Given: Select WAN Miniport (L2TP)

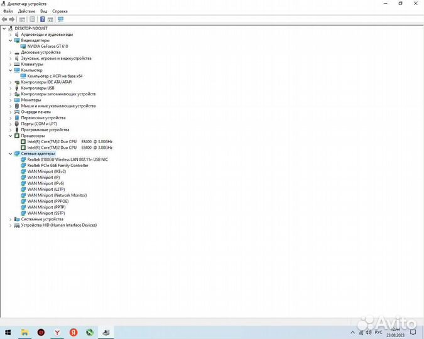Looking at the screenshot, I should pyautogui.click(x=46, y=189).
